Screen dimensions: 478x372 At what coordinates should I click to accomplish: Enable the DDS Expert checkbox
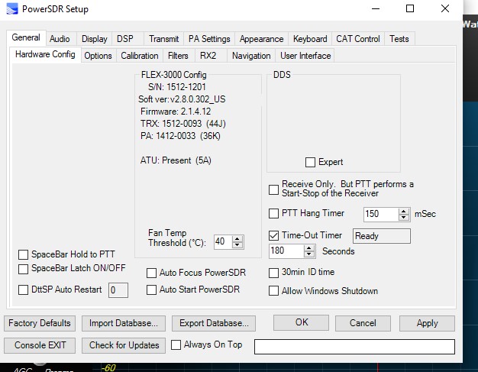click(x=310, y=162)
